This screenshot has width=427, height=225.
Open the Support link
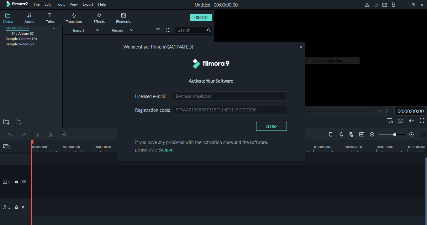[x=166, y=150]
